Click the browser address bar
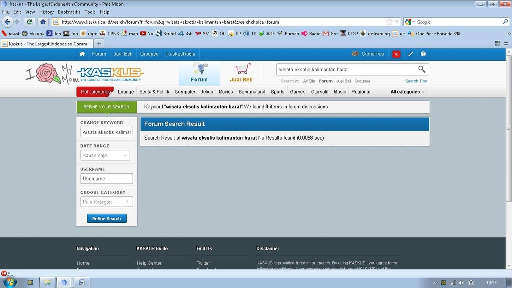 coord(222,22)
